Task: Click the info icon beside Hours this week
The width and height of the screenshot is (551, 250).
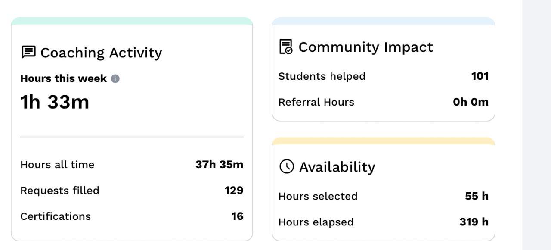Action: tap(115, 79)
